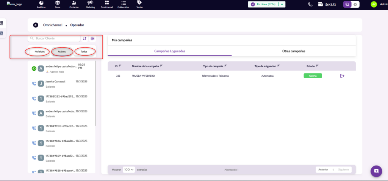The height and width of the screenshot is (181, 388).
Task: Switch to the Otras campañas tab
Action: click(293, 51)
